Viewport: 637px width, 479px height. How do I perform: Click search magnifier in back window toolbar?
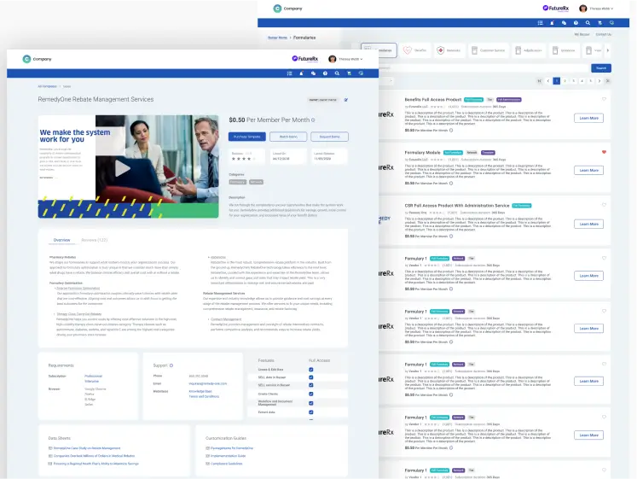(x=588, y=23)
